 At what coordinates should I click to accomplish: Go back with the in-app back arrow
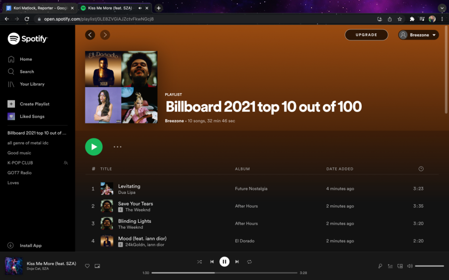click(x=90, y=35)
